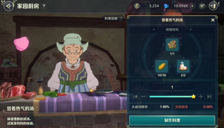Close the 冒着热气的汤 recipe panel

pyautogui.click(x=213, y=20)
